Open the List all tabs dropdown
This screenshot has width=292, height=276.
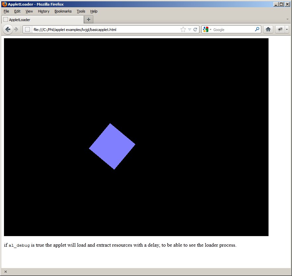tap(287, 19)
